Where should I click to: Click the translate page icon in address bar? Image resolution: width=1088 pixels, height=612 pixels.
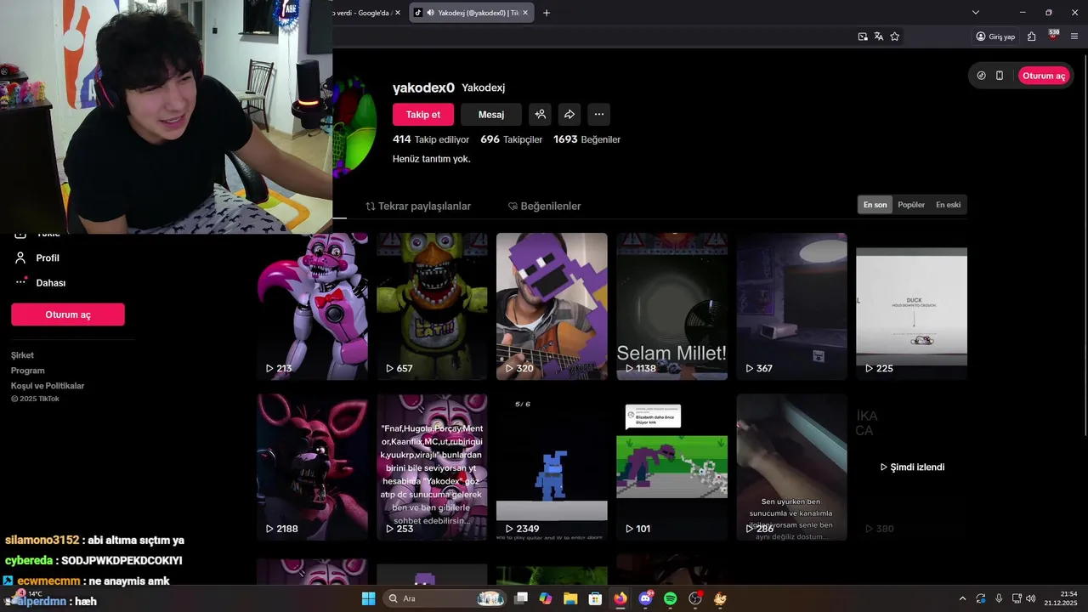tap(879, 37)
